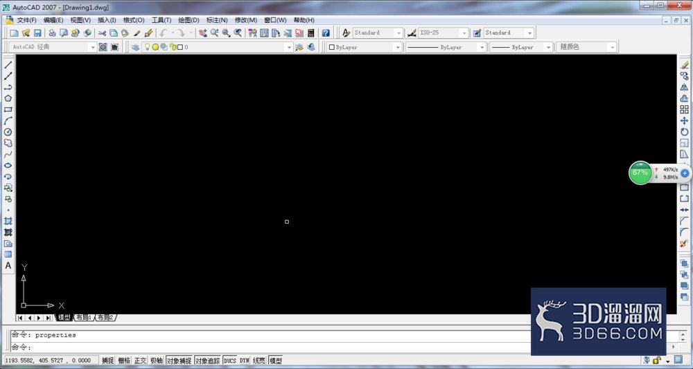Screen dimensions: 693x369
Task: Expand the layer list dropdown
Action: click(x=289, y=47)
